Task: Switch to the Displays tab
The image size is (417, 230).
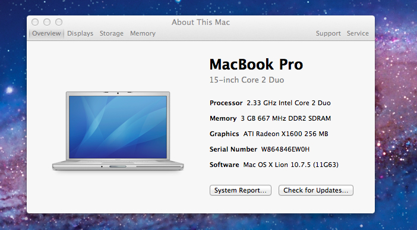Action: pyautogui.click(x=80, y=33)
